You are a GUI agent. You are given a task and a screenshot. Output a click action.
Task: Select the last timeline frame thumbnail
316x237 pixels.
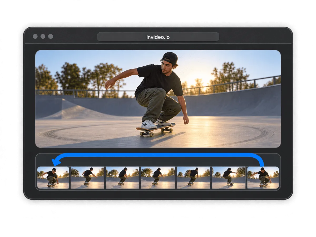[263, 177]
